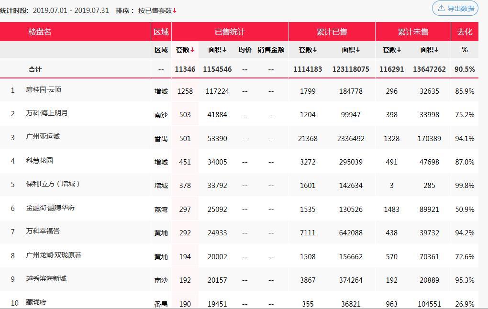Click the 导出数据 export button

455,9
